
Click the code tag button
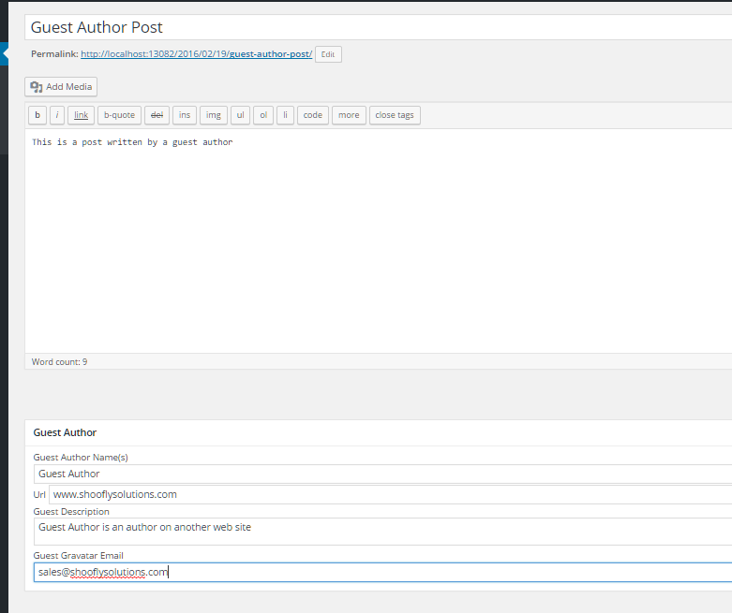313,115
